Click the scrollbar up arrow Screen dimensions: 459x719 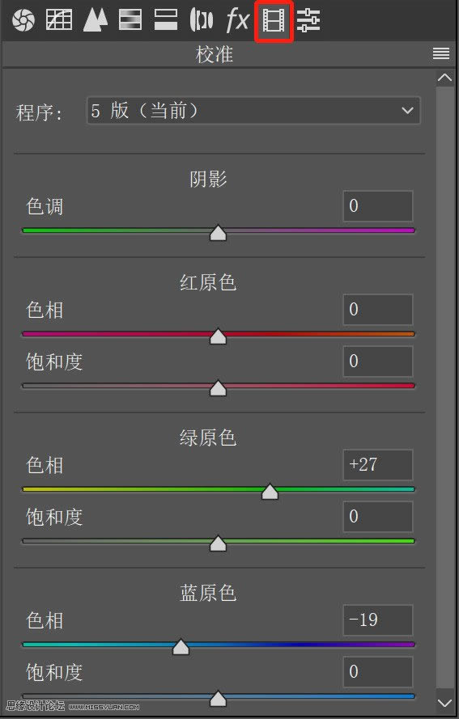[444, 78]
